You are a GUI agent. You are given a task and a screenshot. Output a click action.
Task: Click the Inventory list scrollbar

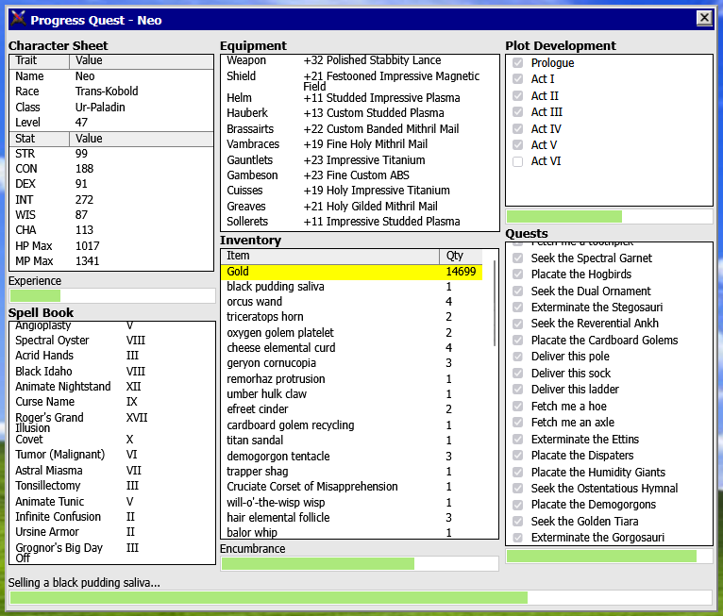[495, 304]
